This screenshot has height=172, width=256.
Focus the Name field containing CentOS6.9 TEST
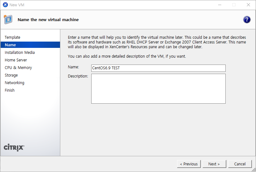tap(158, 68)
